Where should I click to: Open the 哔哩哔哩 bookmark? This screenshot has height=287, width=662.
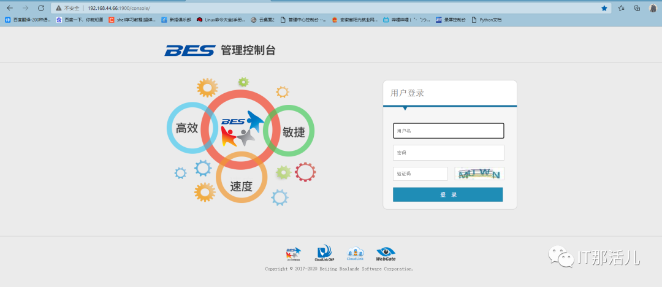pos(406,20)
